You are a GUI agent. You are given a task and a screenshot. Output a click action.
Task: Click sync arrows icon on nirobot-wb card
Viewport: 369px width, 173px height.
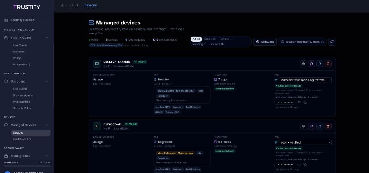(x=312, y=126)
